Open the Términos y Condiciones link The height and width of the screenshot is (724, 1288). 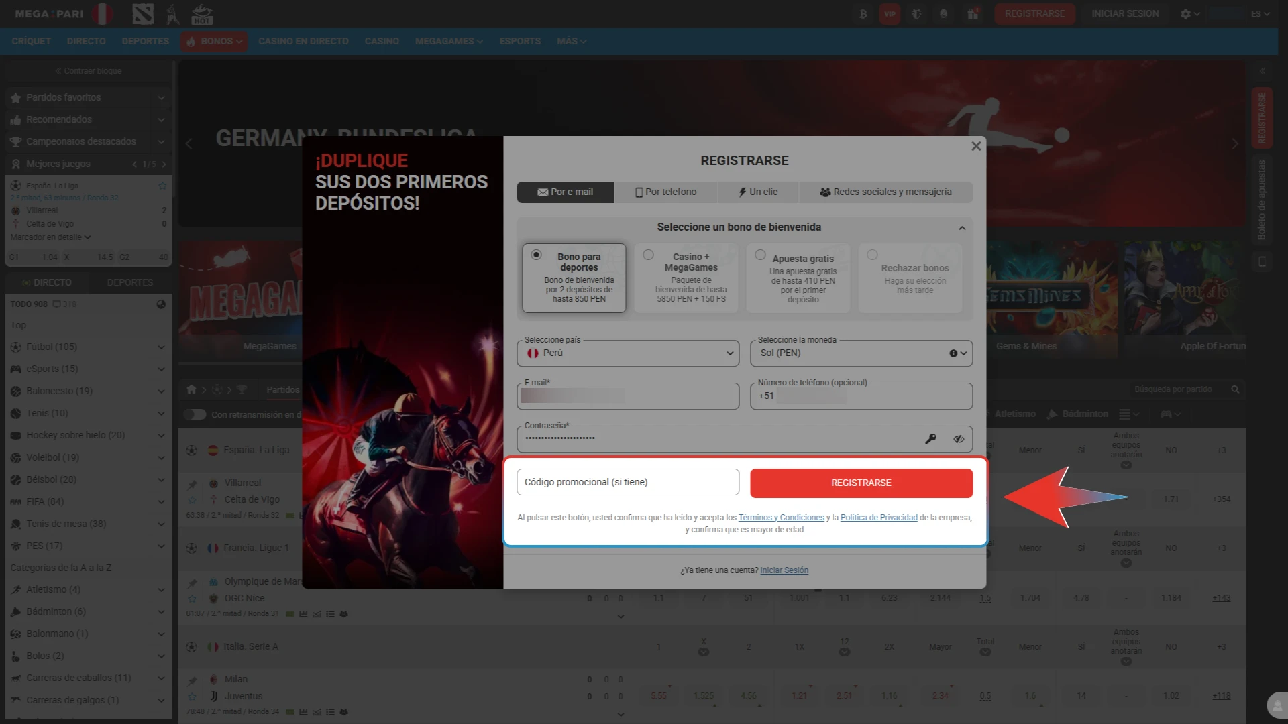point(782,518)
